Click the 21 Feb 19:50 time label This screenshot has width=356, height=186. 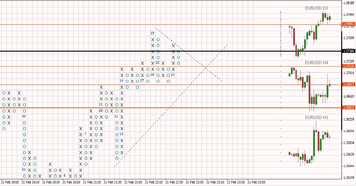coord(10,182)
